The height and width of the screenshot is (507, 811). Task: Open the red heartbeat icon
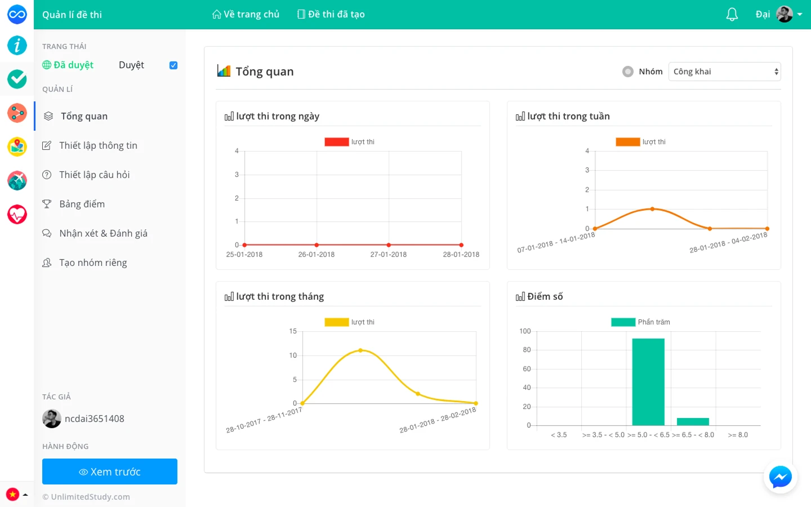pyautogui.click(x=17, y=214)
